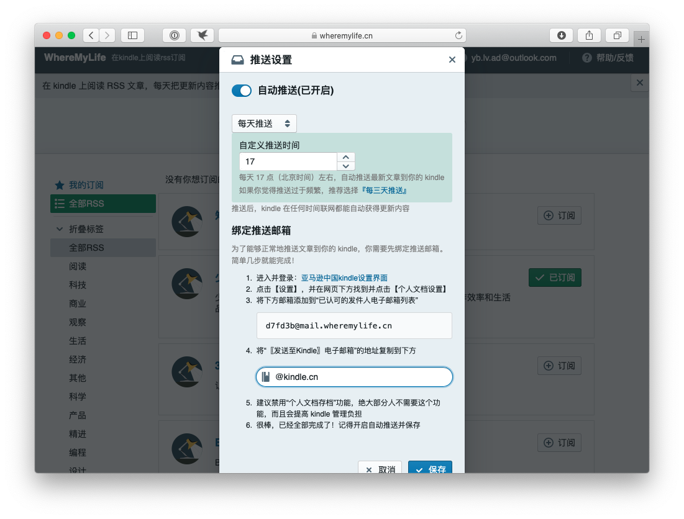Close the 推送设置 dialog with X
Screen dimensions: 684x519
(452, 60)
